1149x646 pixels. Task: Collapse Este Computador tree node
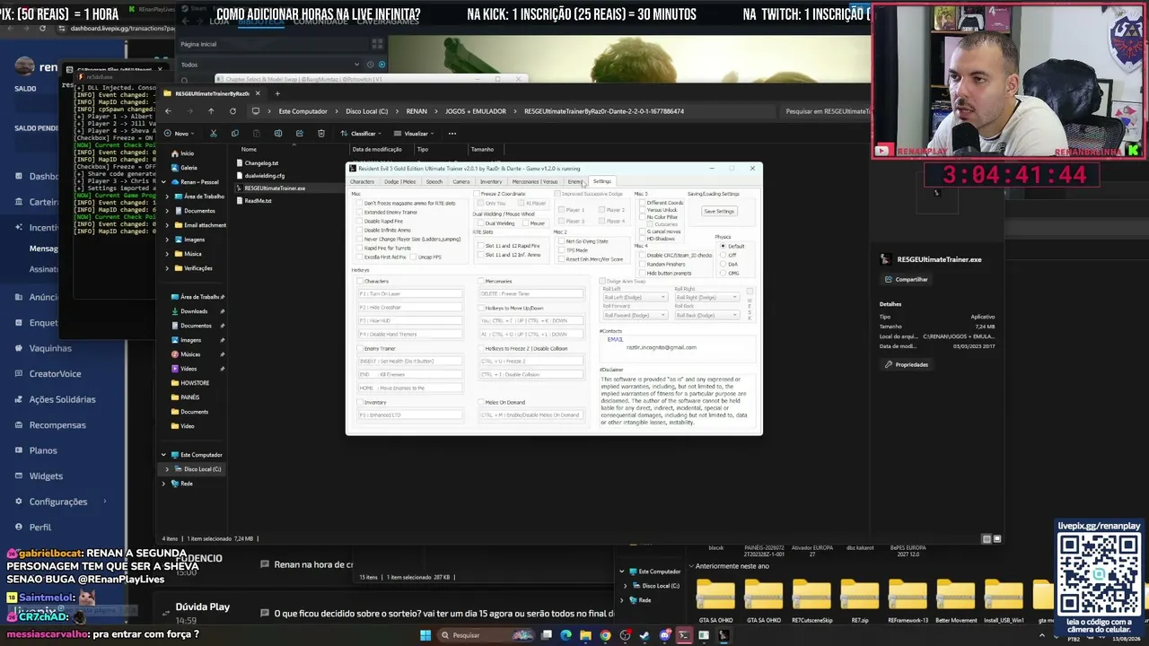click(x=163, y=455)
